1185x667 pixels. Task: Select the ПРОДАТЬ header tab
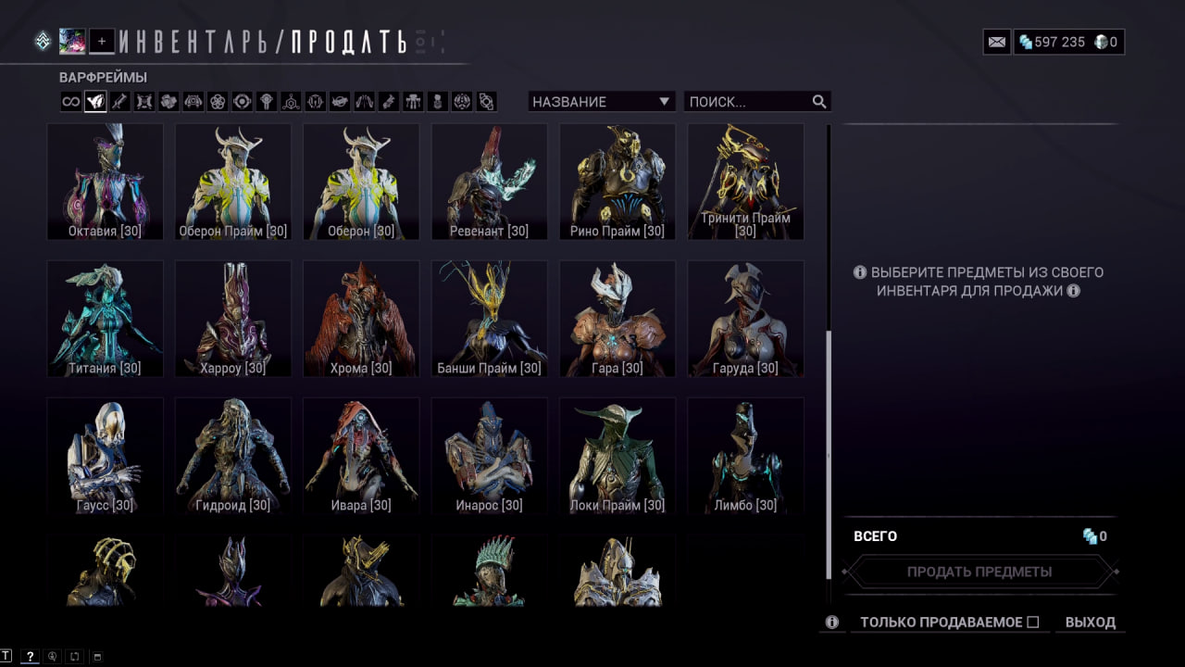pos(349,42)
